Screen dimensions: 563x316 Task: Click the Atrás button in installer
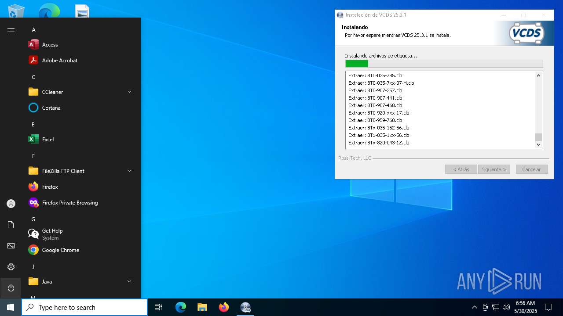pyautogui.click(x=461, y=169)
